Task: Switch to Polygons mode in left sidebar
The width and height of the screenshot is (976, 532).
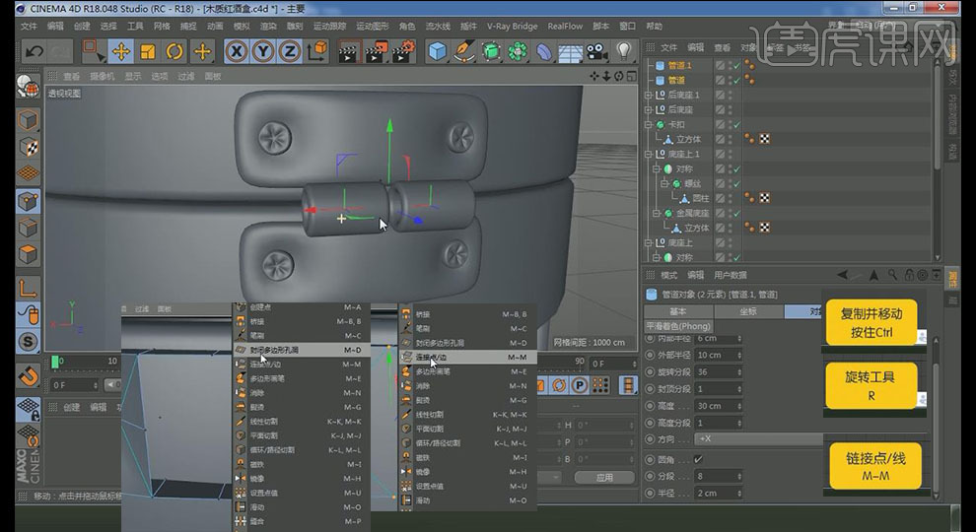Action: tap(28, 254)
